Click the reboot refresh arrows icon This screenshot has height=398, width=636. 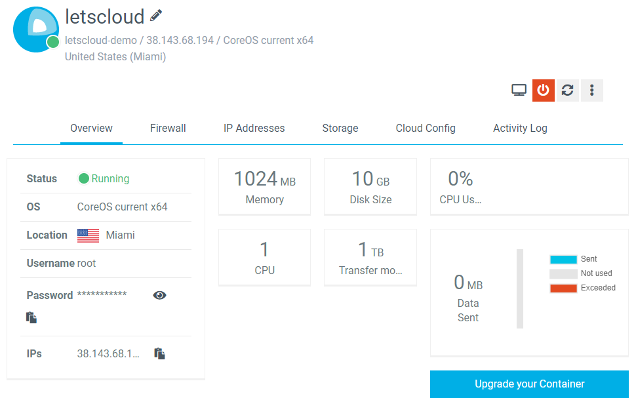coord(567,90)
